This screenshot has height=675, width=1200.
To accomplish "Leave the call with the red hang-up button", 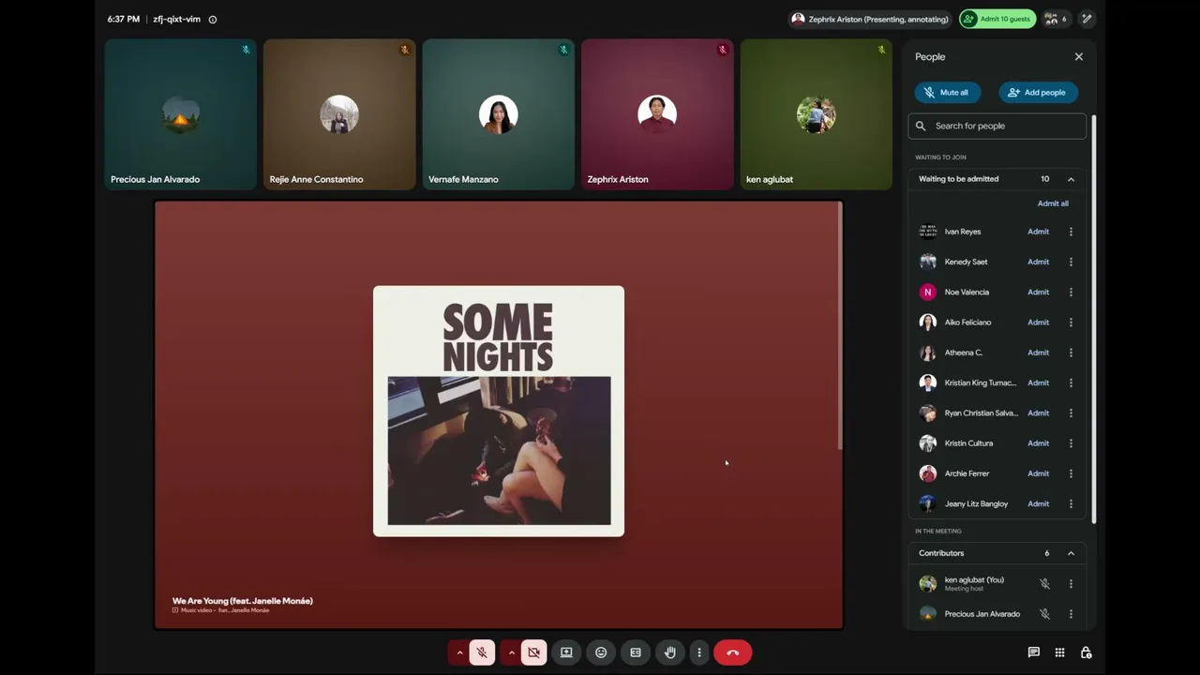I will [733, 652].
